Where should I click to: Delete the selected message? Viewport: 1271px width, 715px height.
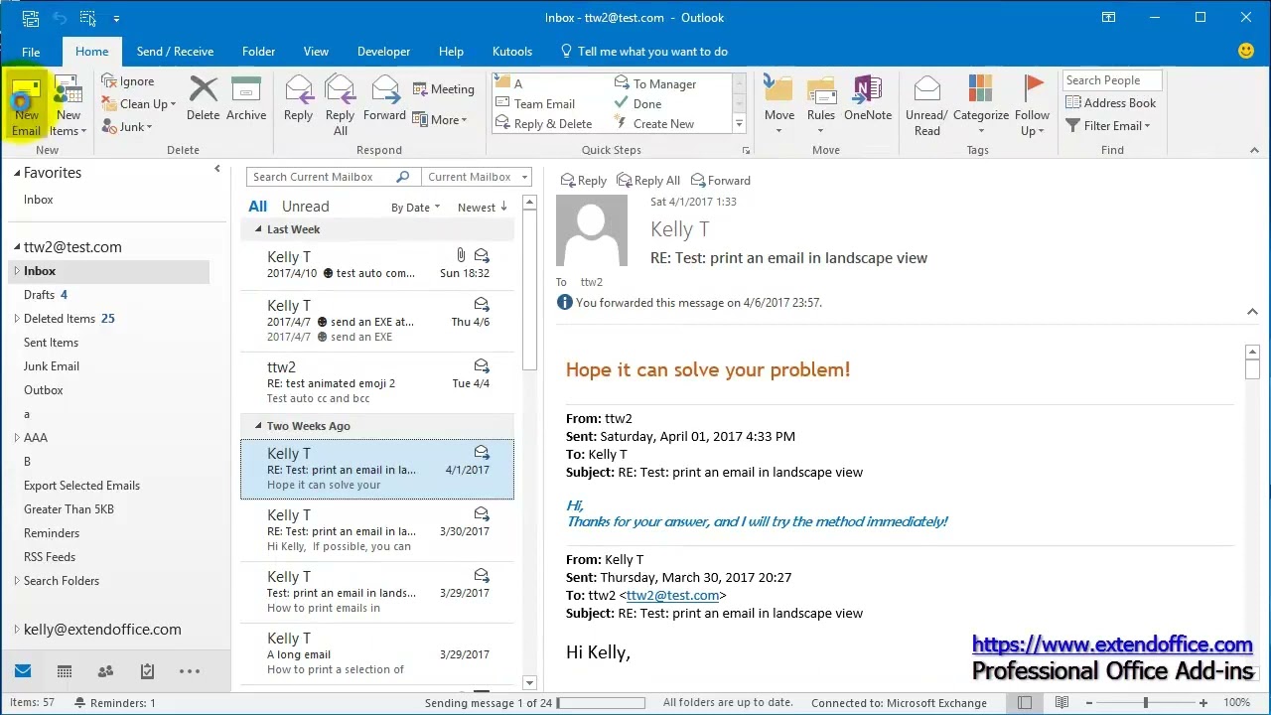click(203, 99)
